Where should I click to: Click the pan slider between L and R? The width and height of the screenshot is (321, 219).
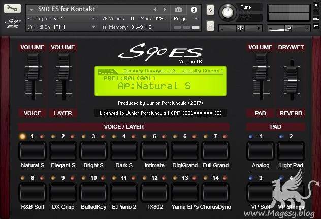click(240, 28)
